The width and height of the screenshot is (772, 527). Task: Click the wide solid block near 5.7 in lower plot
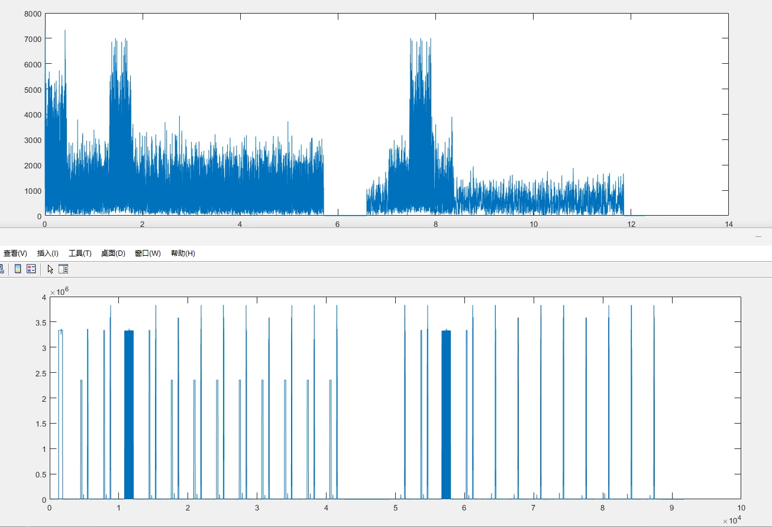(447, 414)
